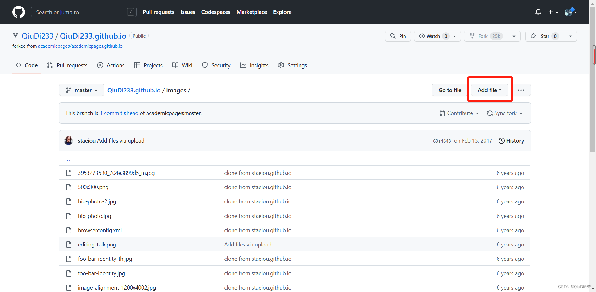Image resolution: width=596 pixels, height=292 pixels.
Task: Switch to the Projects tab
Action: (148, 65)
